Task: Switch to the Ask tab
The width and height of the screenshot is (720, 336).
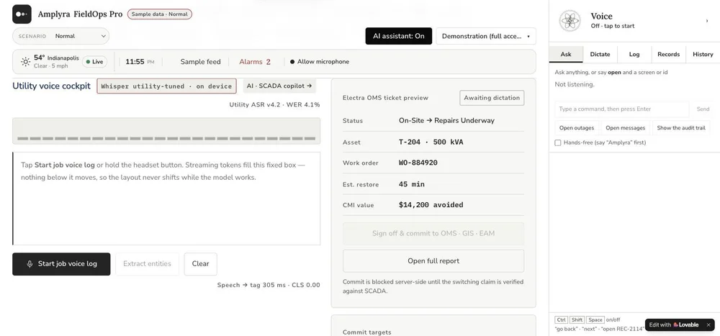Action: (x=566, y=54)
